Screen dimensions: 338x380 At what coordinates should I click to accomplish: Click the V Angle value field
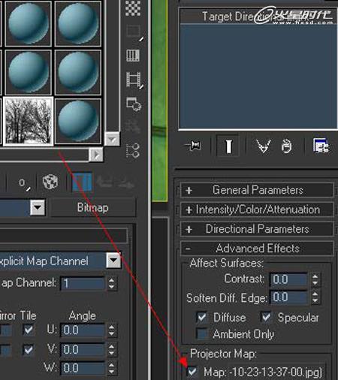[83, 349]
